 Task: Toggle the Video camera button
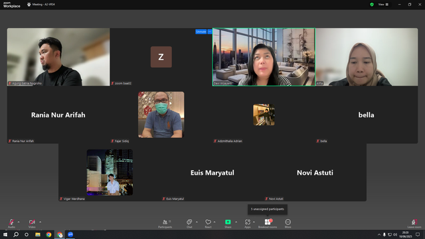pyautogui.click(x=32, y=223)
